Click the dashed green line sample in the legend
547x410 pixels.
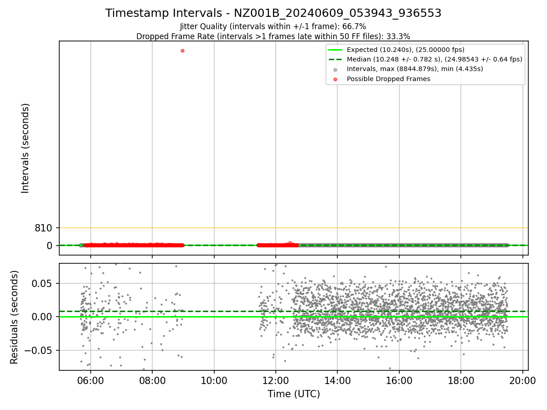(335, 59)
